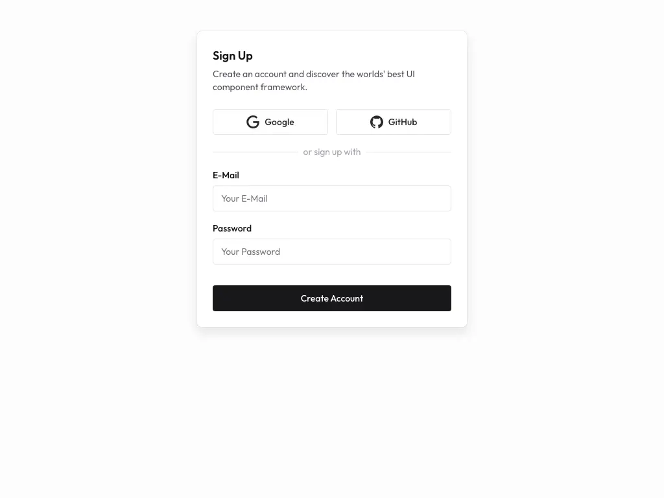The height and width of the screenshot is (498, 664).
Task: Select the Google icon inside the sign-up button
Action: (x=253, y=122)
